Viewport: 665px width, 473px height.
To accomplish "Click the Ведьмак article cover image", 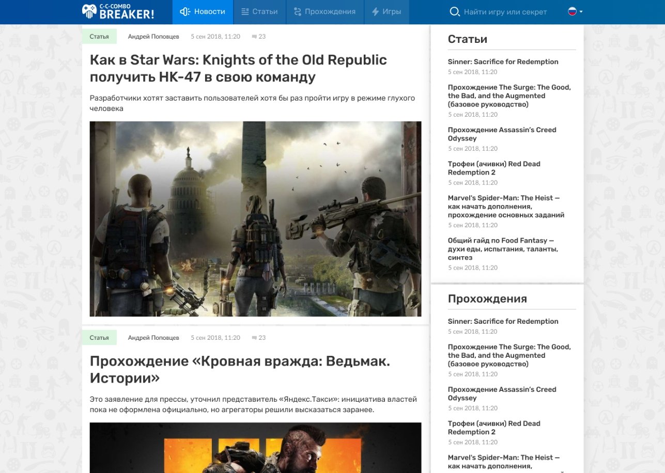I will click(255, 448).
